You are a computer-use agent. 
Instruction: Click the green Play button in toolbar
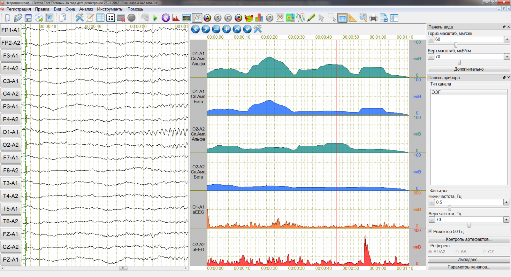point(155,18)
